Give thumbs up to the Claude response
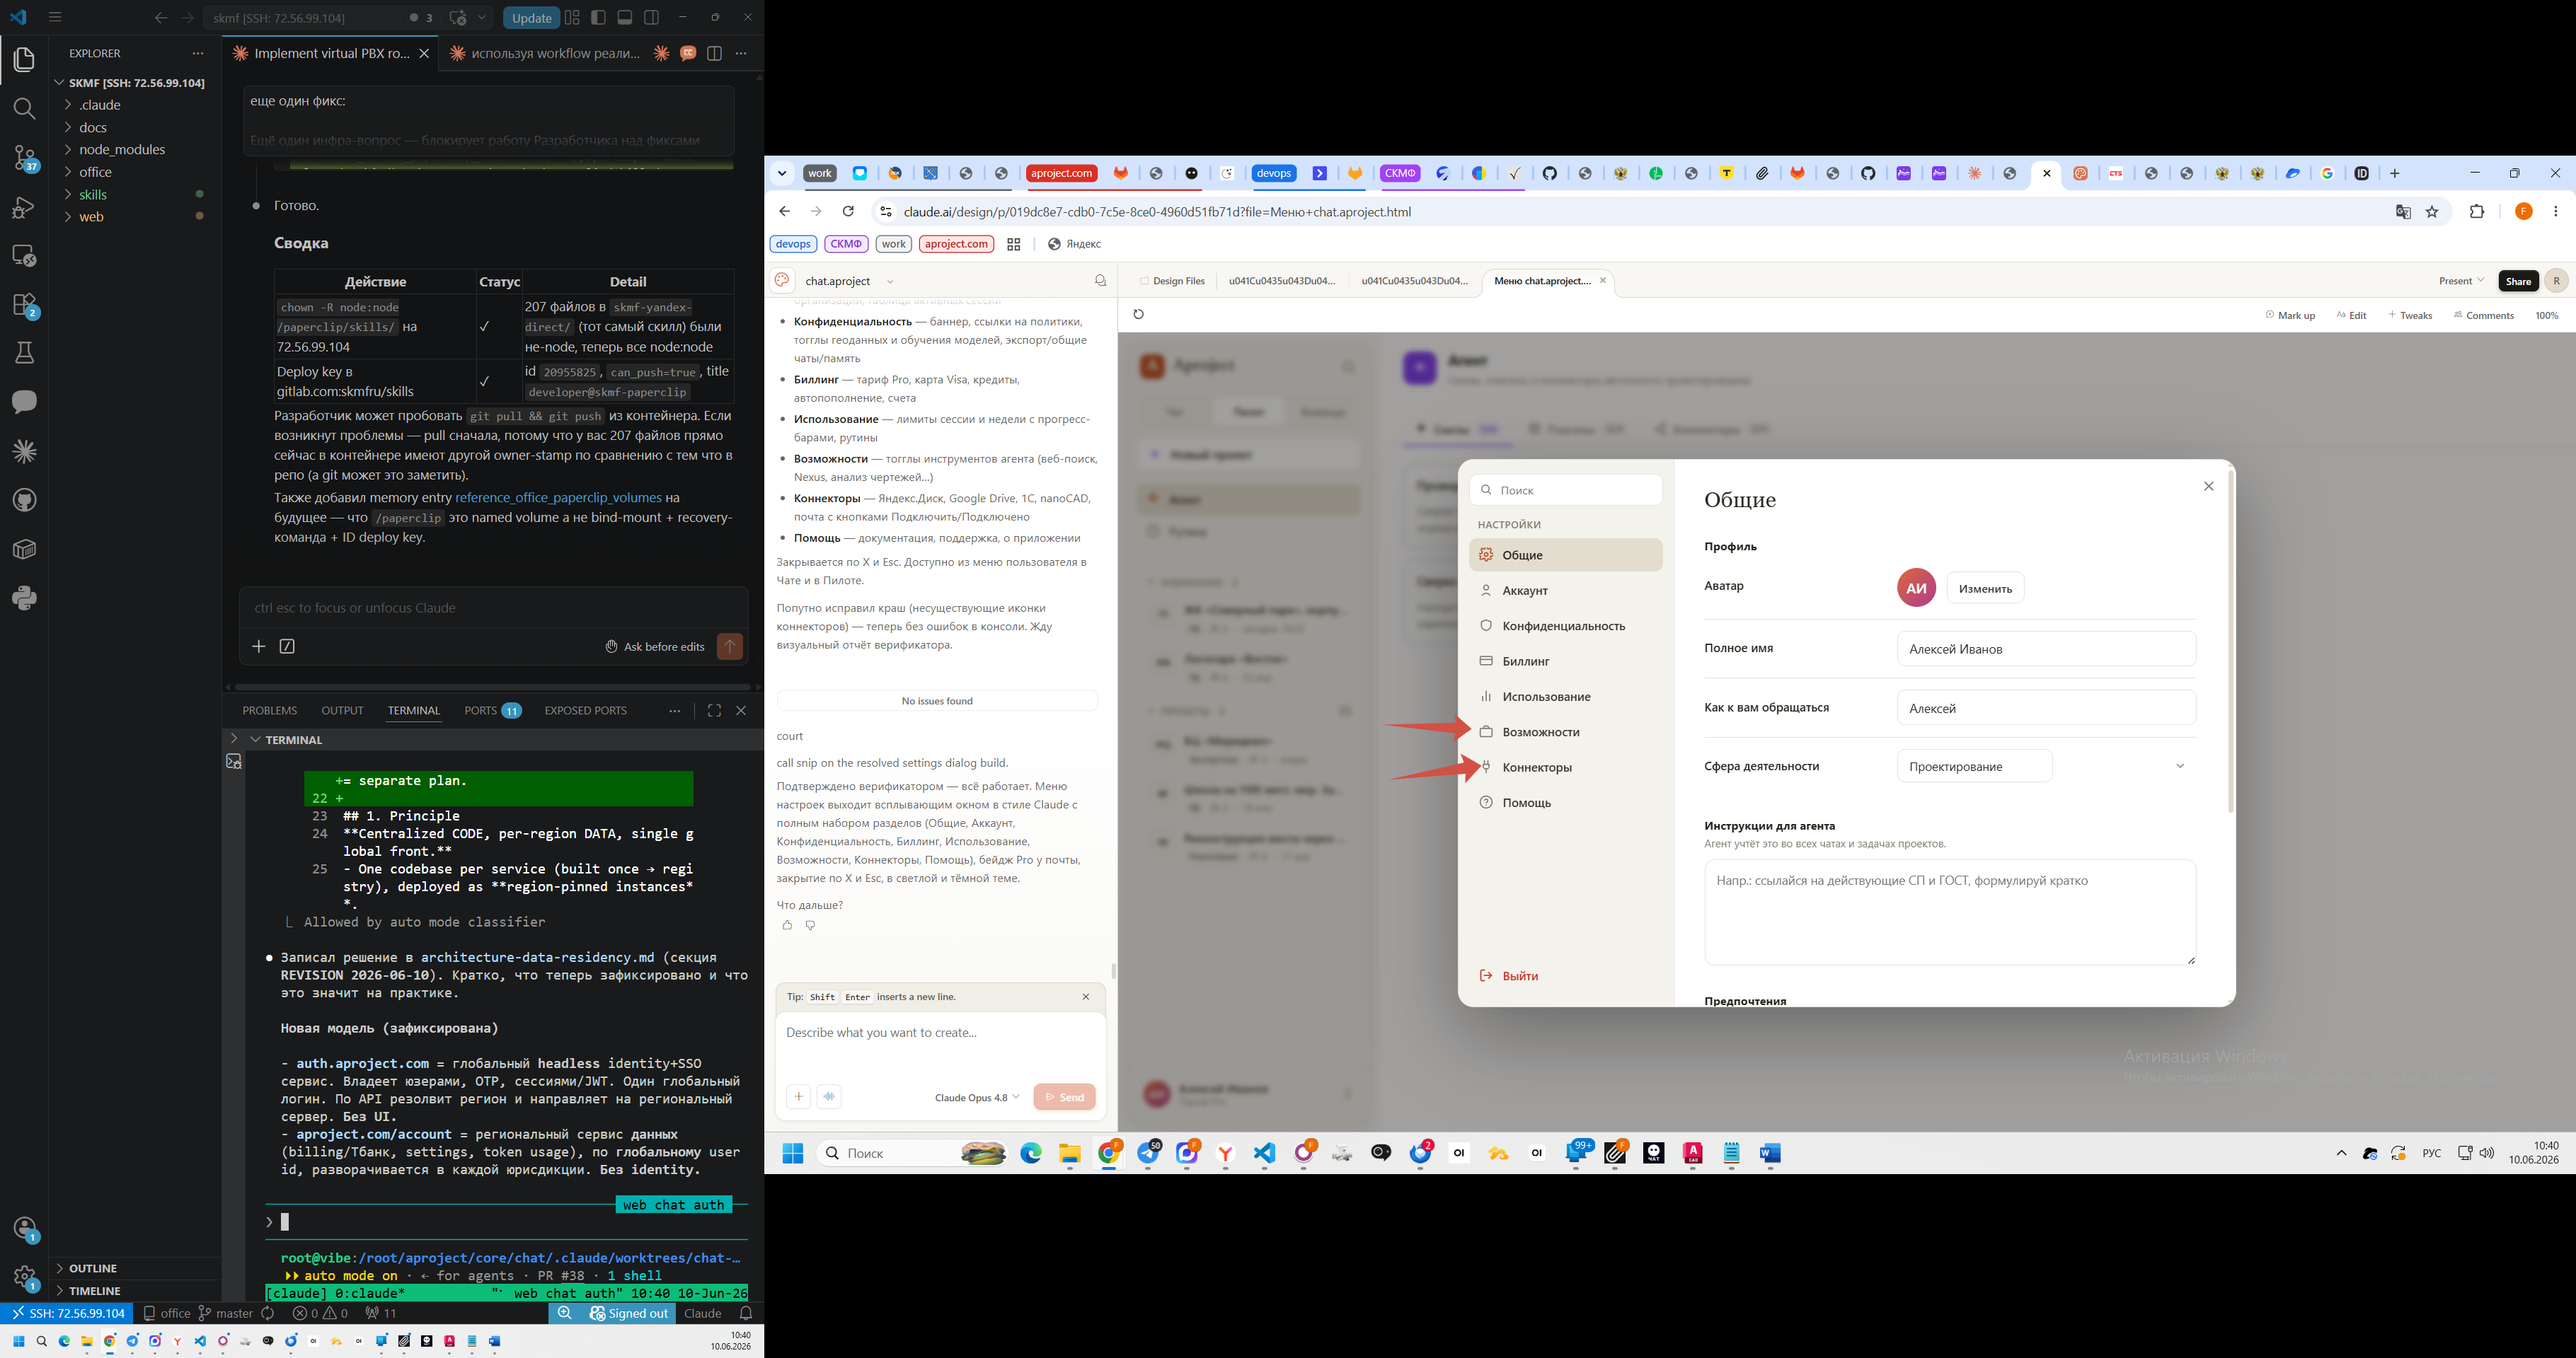The height and width of the screenshot is (1358, 2576). tap(787, 925)
